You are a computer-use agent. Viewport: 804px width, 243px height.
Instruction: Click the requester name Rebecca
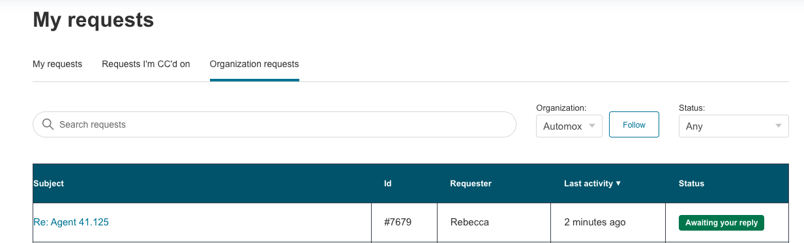(x=469, y=222)
